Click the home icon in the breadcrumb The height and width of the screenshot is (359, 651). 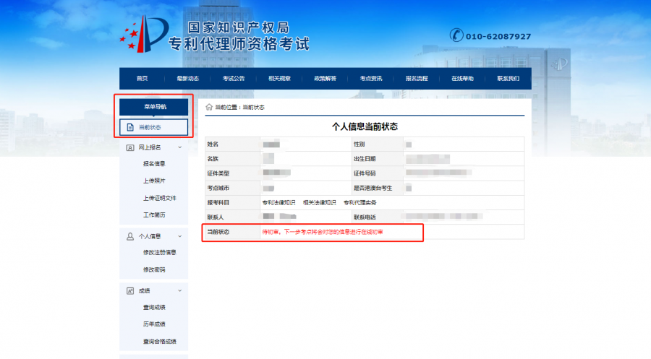209,107
